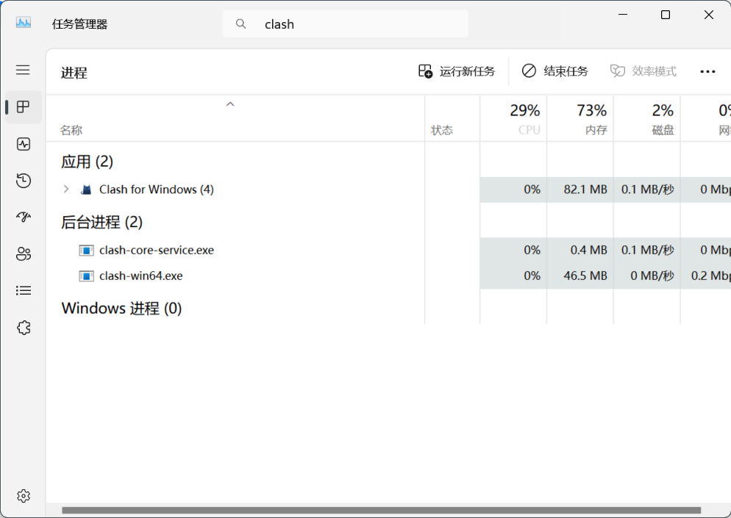Select the clash-core-service.exe process row
Image resolution: width=731 pixels, height=518 pixels.
(x=388, y=250)
